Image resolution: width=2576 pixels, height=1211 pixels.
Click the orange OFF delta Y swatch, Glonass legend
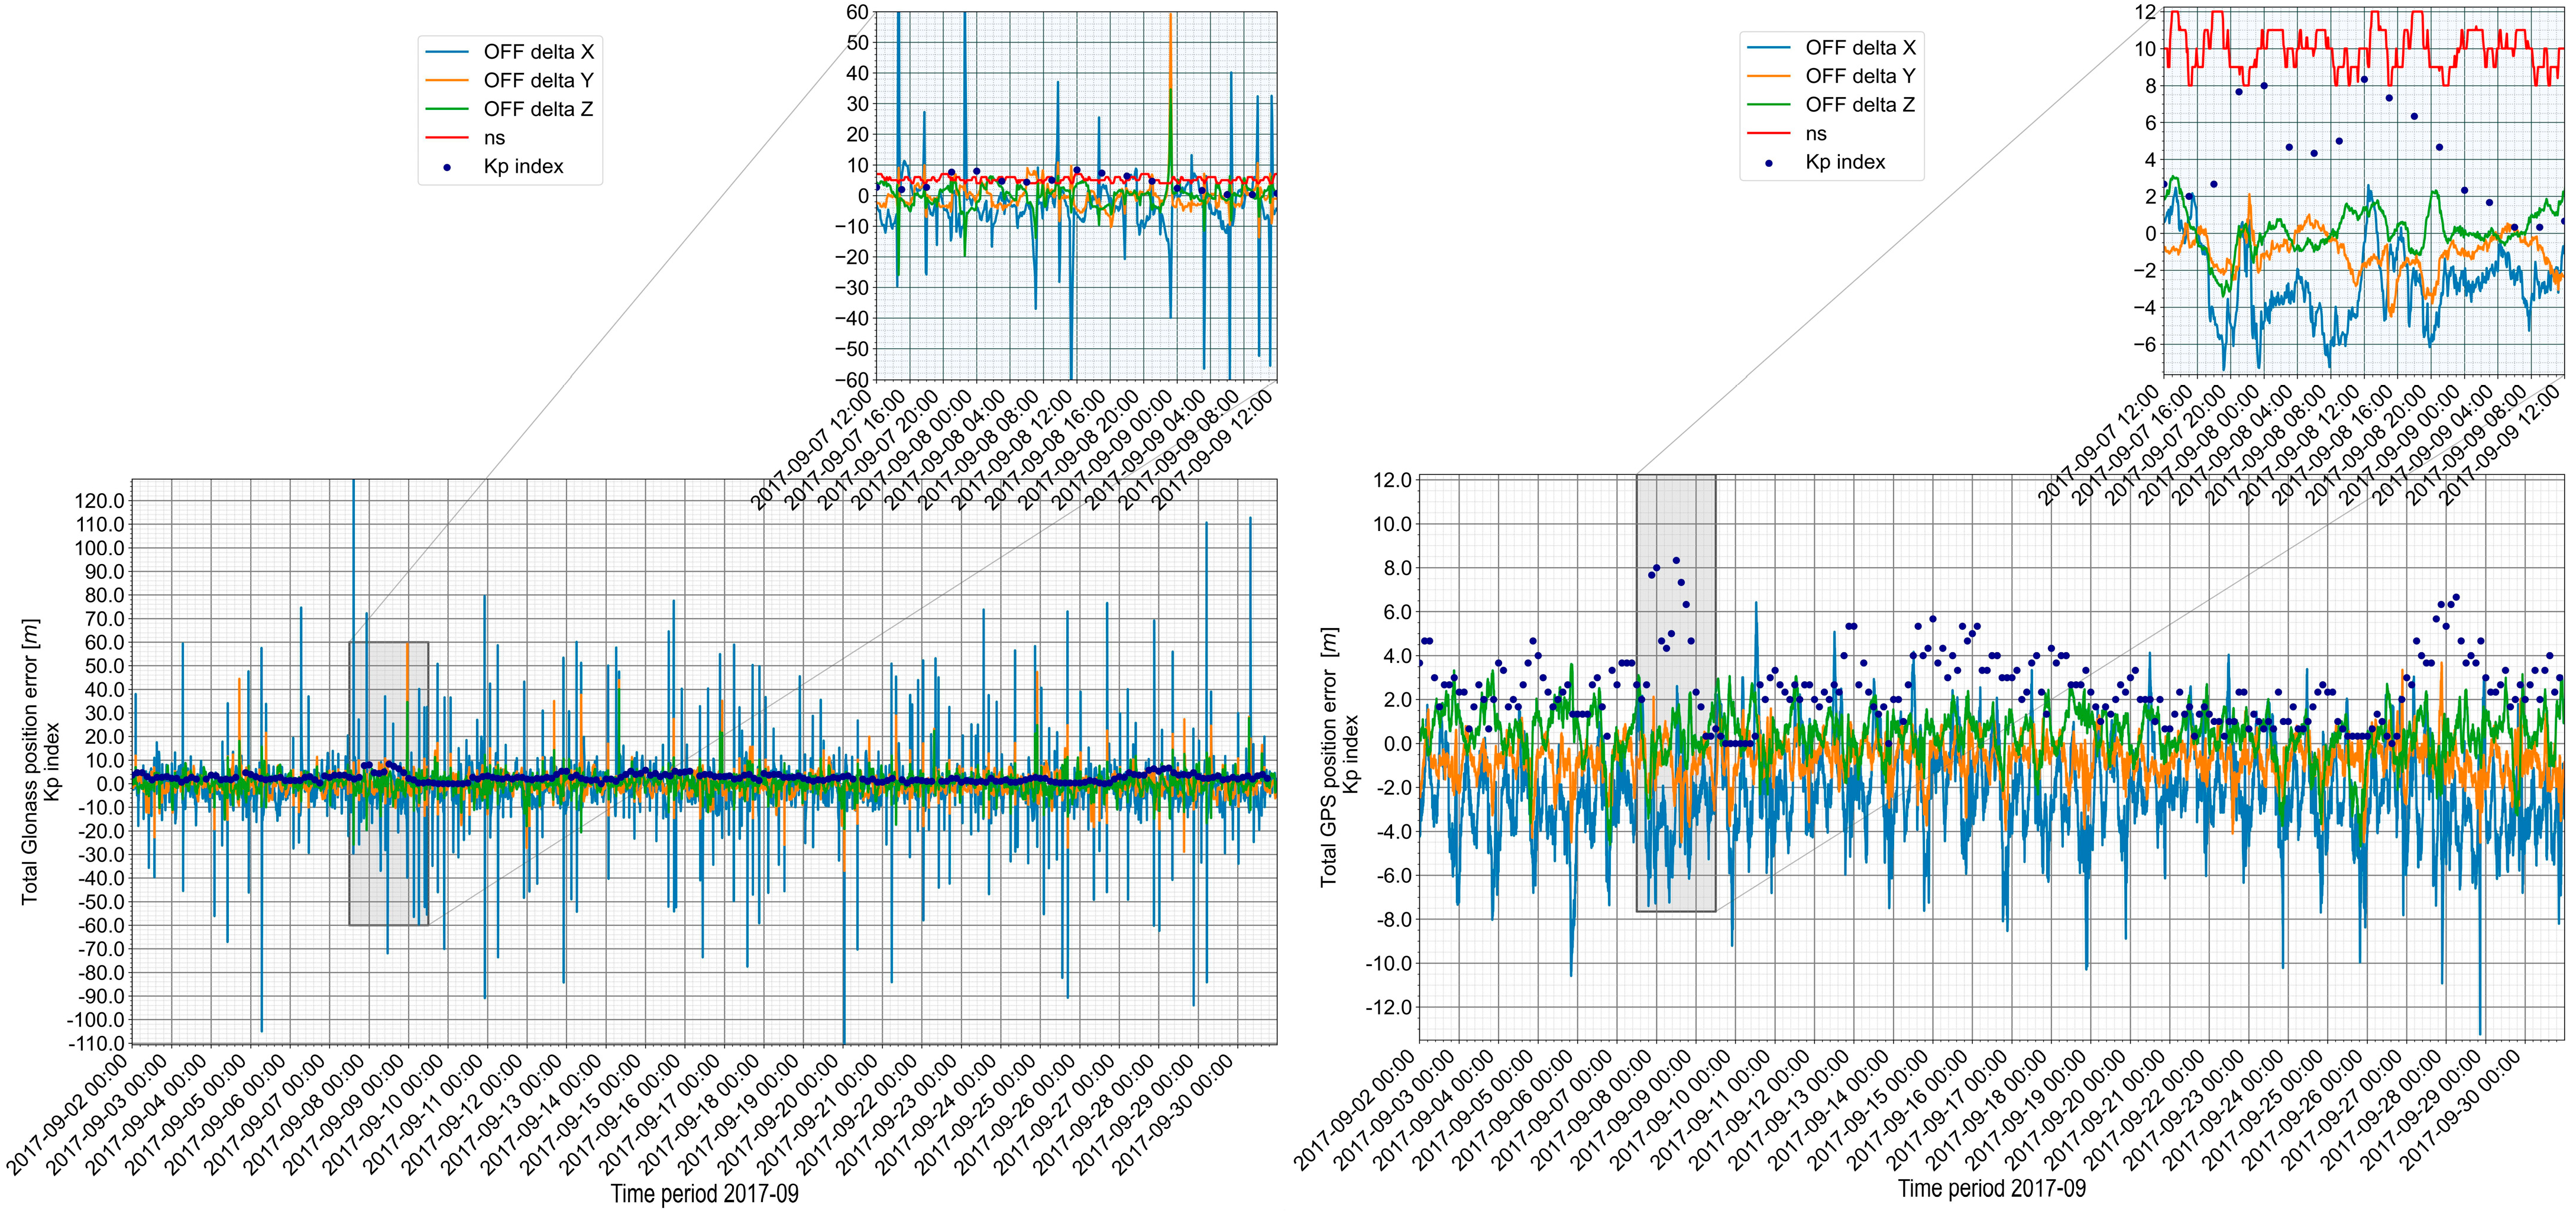tap(447, 81)
